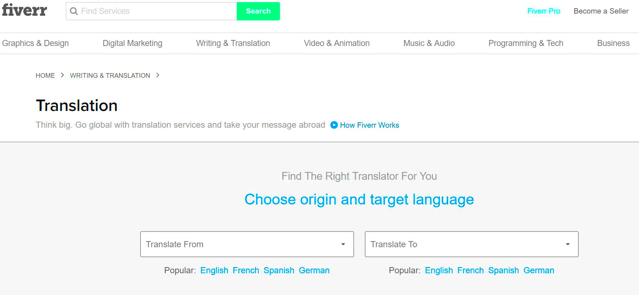
Task: Click the magnifier icon in search box
Action: pyautogui.click(x=74, y=11)
